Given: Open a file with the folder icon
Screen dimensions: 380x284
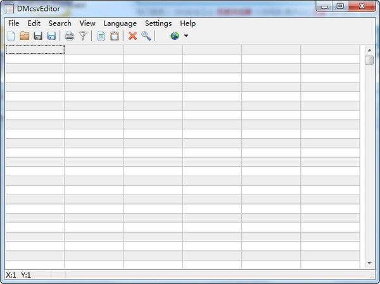Looking at the screenshot, I should tap(24, 36).
